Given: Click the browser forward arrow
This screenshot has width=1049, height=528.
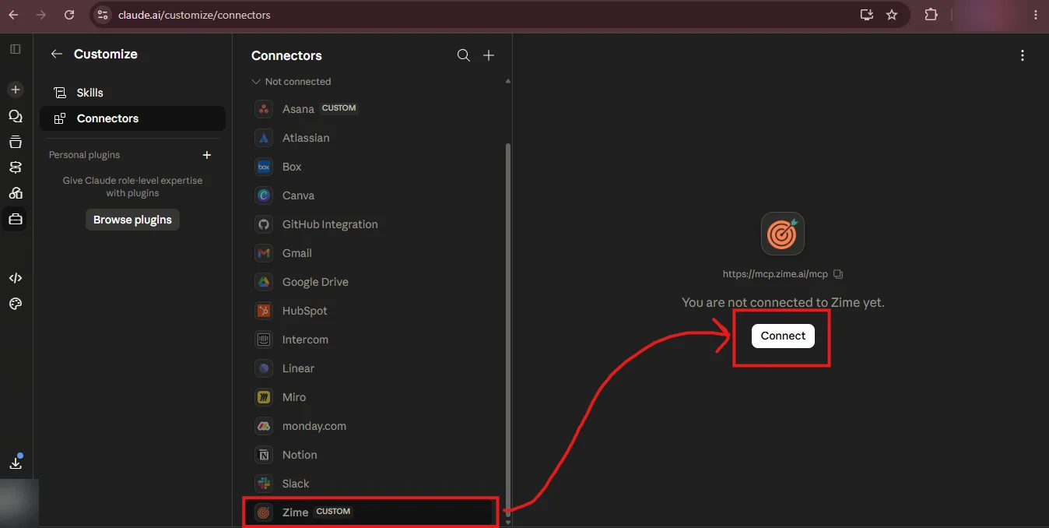Looking at the screenshot, I should point(41,15).
